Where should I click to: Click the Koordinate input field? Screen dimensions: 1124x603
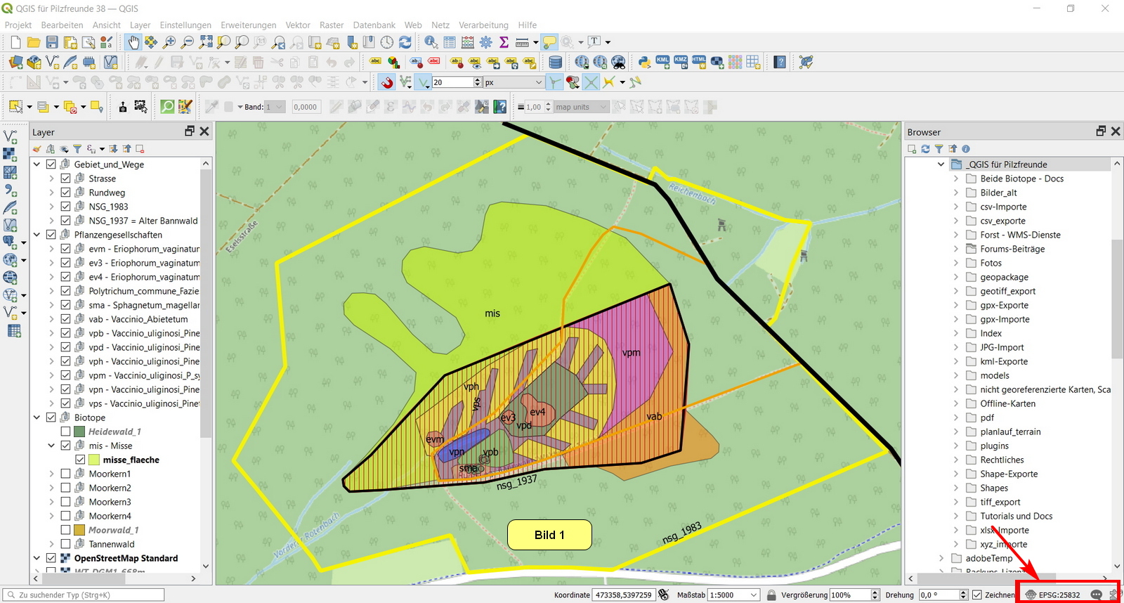[x=623, y=595]
